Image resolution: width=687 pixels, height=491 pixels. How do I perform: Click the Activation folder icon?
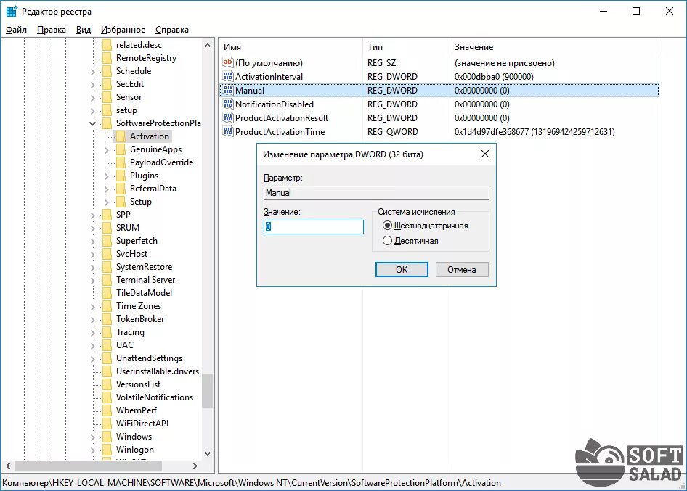pos(121,136)
